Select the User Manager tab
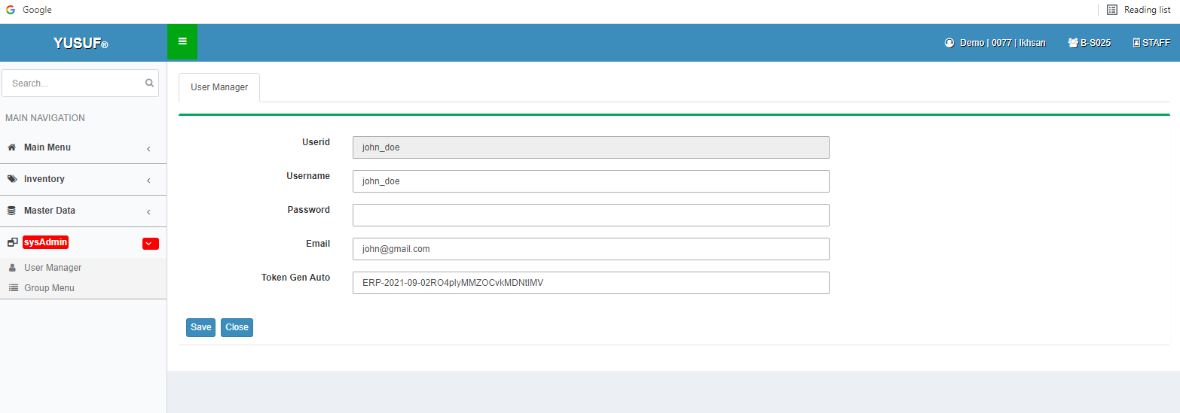 coord(219,87)
